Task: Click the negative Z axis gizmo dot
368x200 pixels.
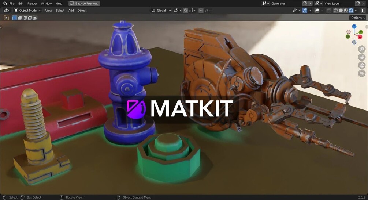Action: click(x=354, y=42)
